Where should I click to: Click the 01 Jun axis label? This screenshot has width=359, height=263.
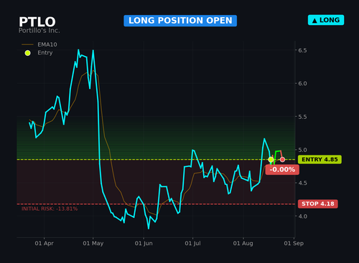click(x=144, y=243)
